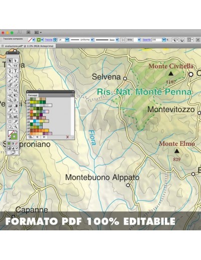Select the Blob Brush tool

[x=10, y=85]
